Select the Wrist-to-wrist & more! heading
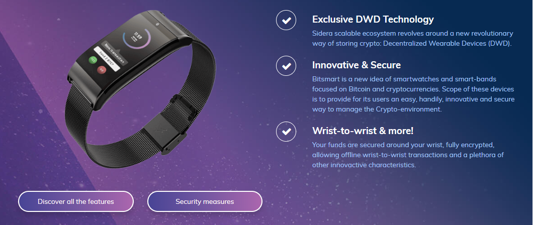Viewport: 533px width, 225px height. click(363, 131)
